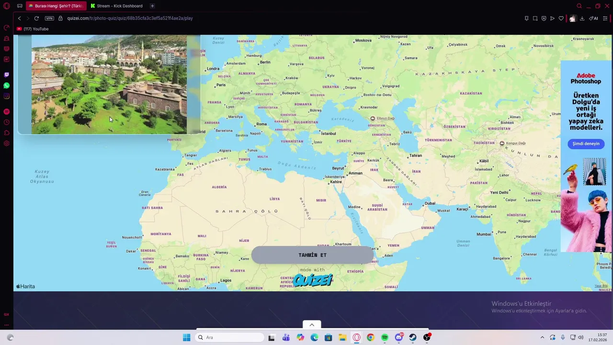This screenshot has height=345, width=613.
Task: Open sidebar settings gear icon
Action: pyautogui.click(x=6, y=143)
